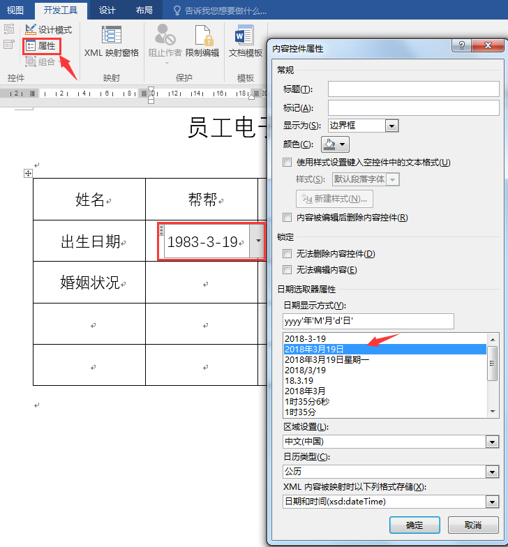Grab the date control's dotted handle
The image size is (508, 547).
click(161, 230)
